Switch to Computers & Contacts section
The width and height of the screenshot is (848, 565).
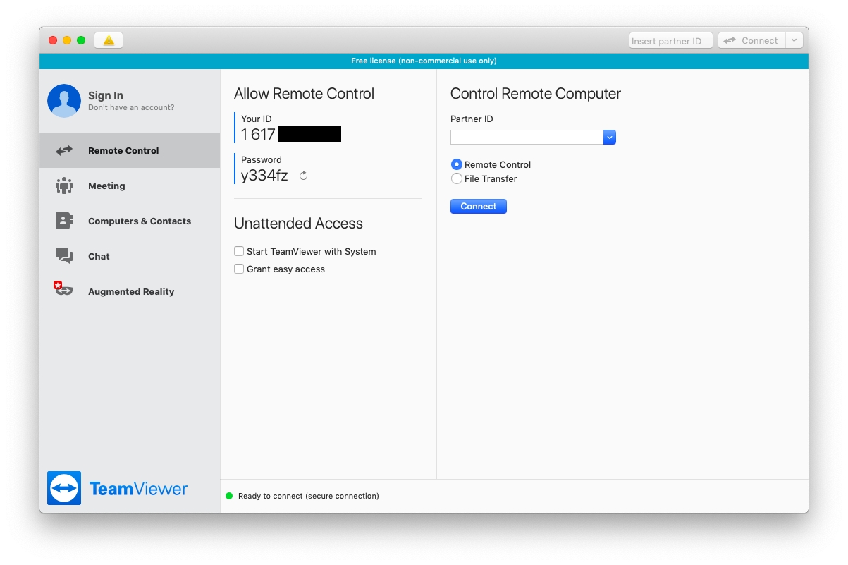[x=139, y=221]
